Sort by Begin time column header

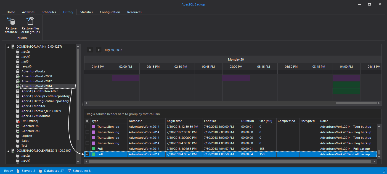pos(174,121)
